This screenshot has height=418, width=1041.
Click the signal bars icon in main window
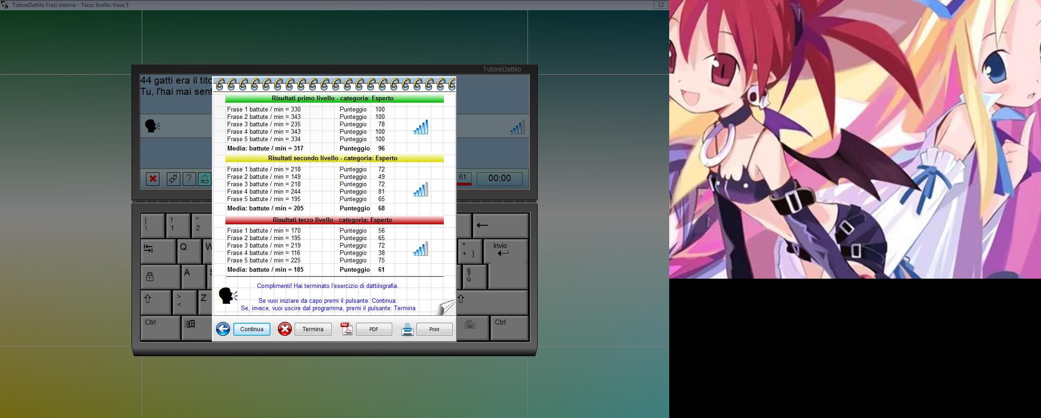coord(517,127)
